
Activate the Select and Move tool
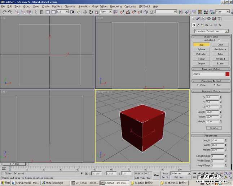85,12
